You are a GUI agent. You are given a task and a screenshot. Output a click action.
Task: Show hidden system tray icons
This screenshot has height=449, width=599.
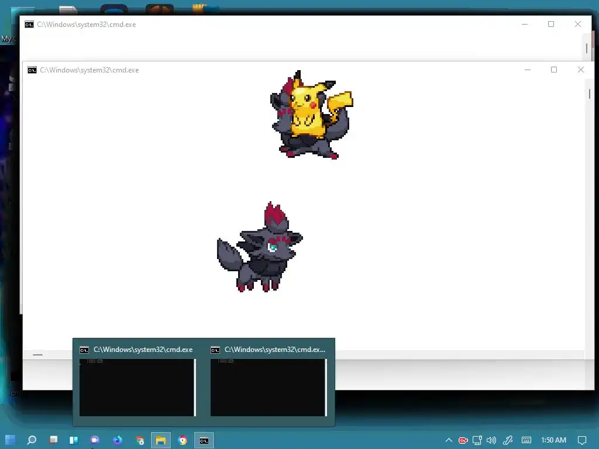449,440
